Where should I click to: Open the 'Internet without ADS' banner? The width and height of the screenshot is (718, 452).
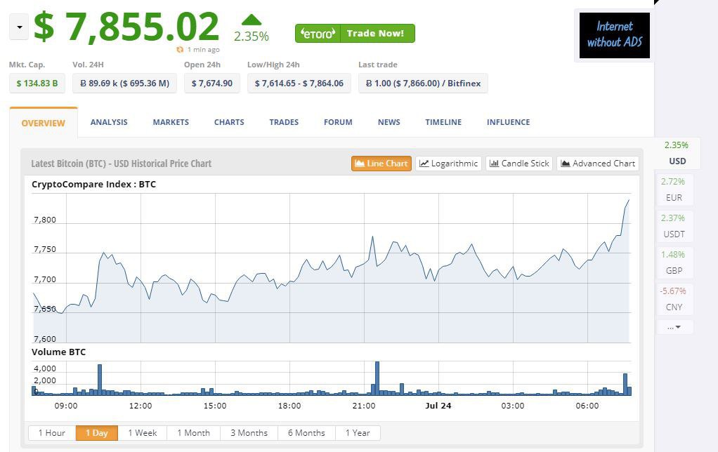coord(615,35)
